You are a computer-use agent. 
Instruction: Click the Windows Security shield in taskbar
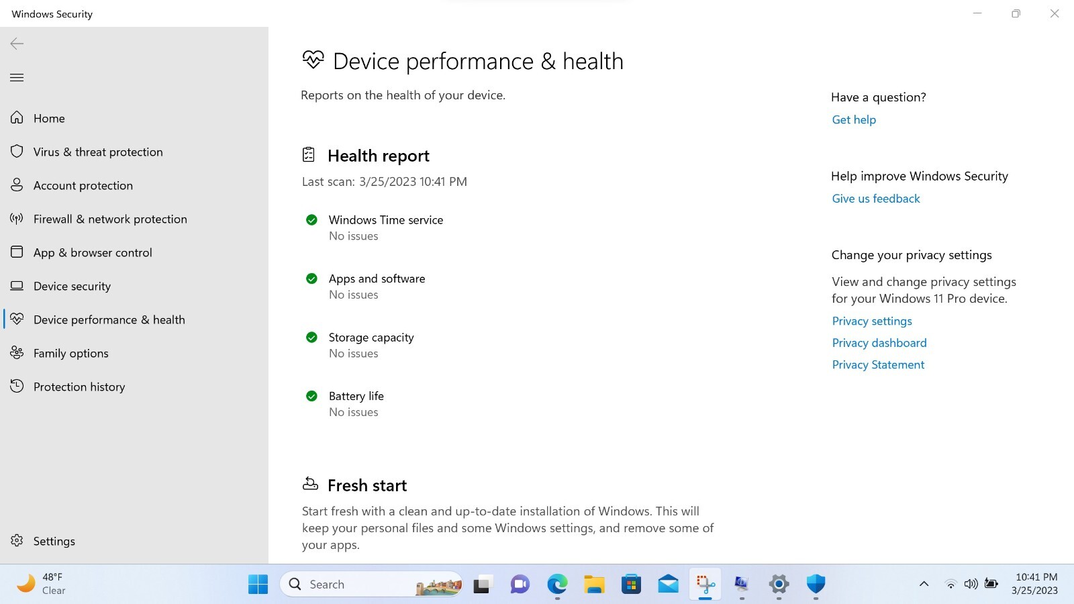click(x=816, y=585)
